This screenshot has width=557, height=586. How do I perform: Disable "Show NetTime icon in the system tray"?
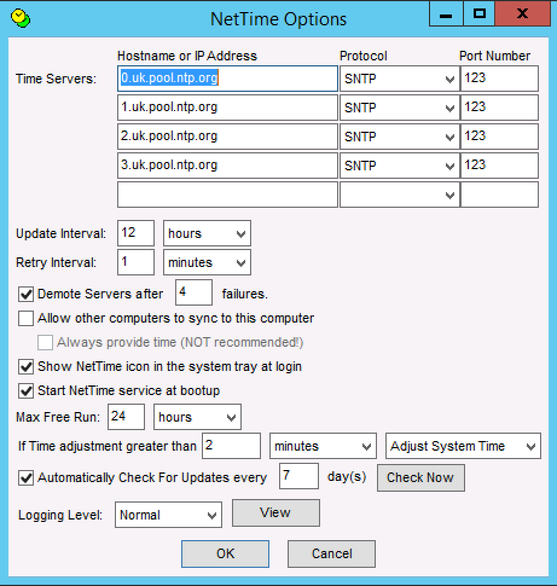click(25, 367)
